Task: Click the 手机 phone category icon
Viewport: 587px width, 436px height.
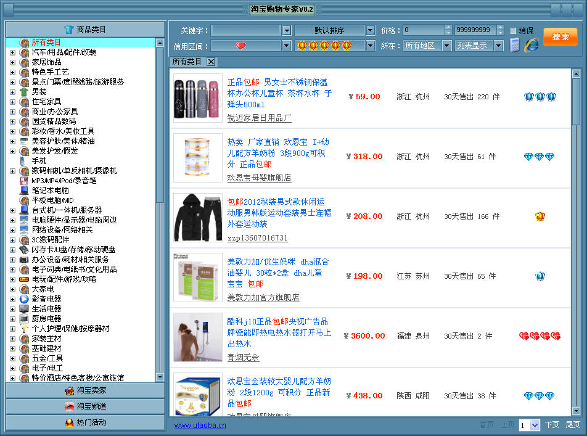Action: coord(23,161)
